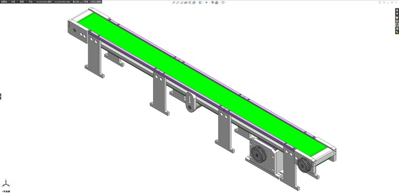This screenshot has width=399, height=193.
Task: Expand the Display Style dropdown arrow
Action: [203, 3]
